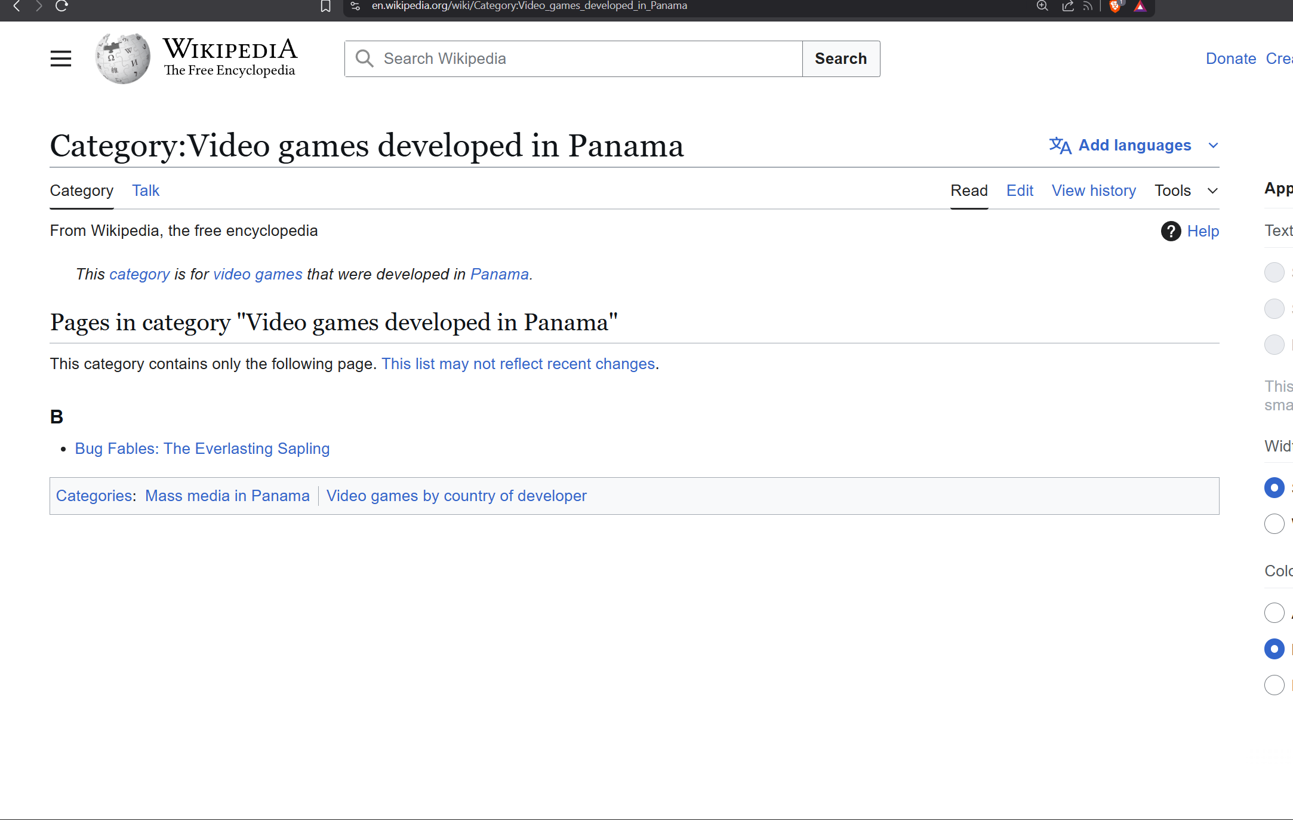Click the Help question mark icon
Viewport: 1293px width, 820px height.
click(x=1171, y=231)
